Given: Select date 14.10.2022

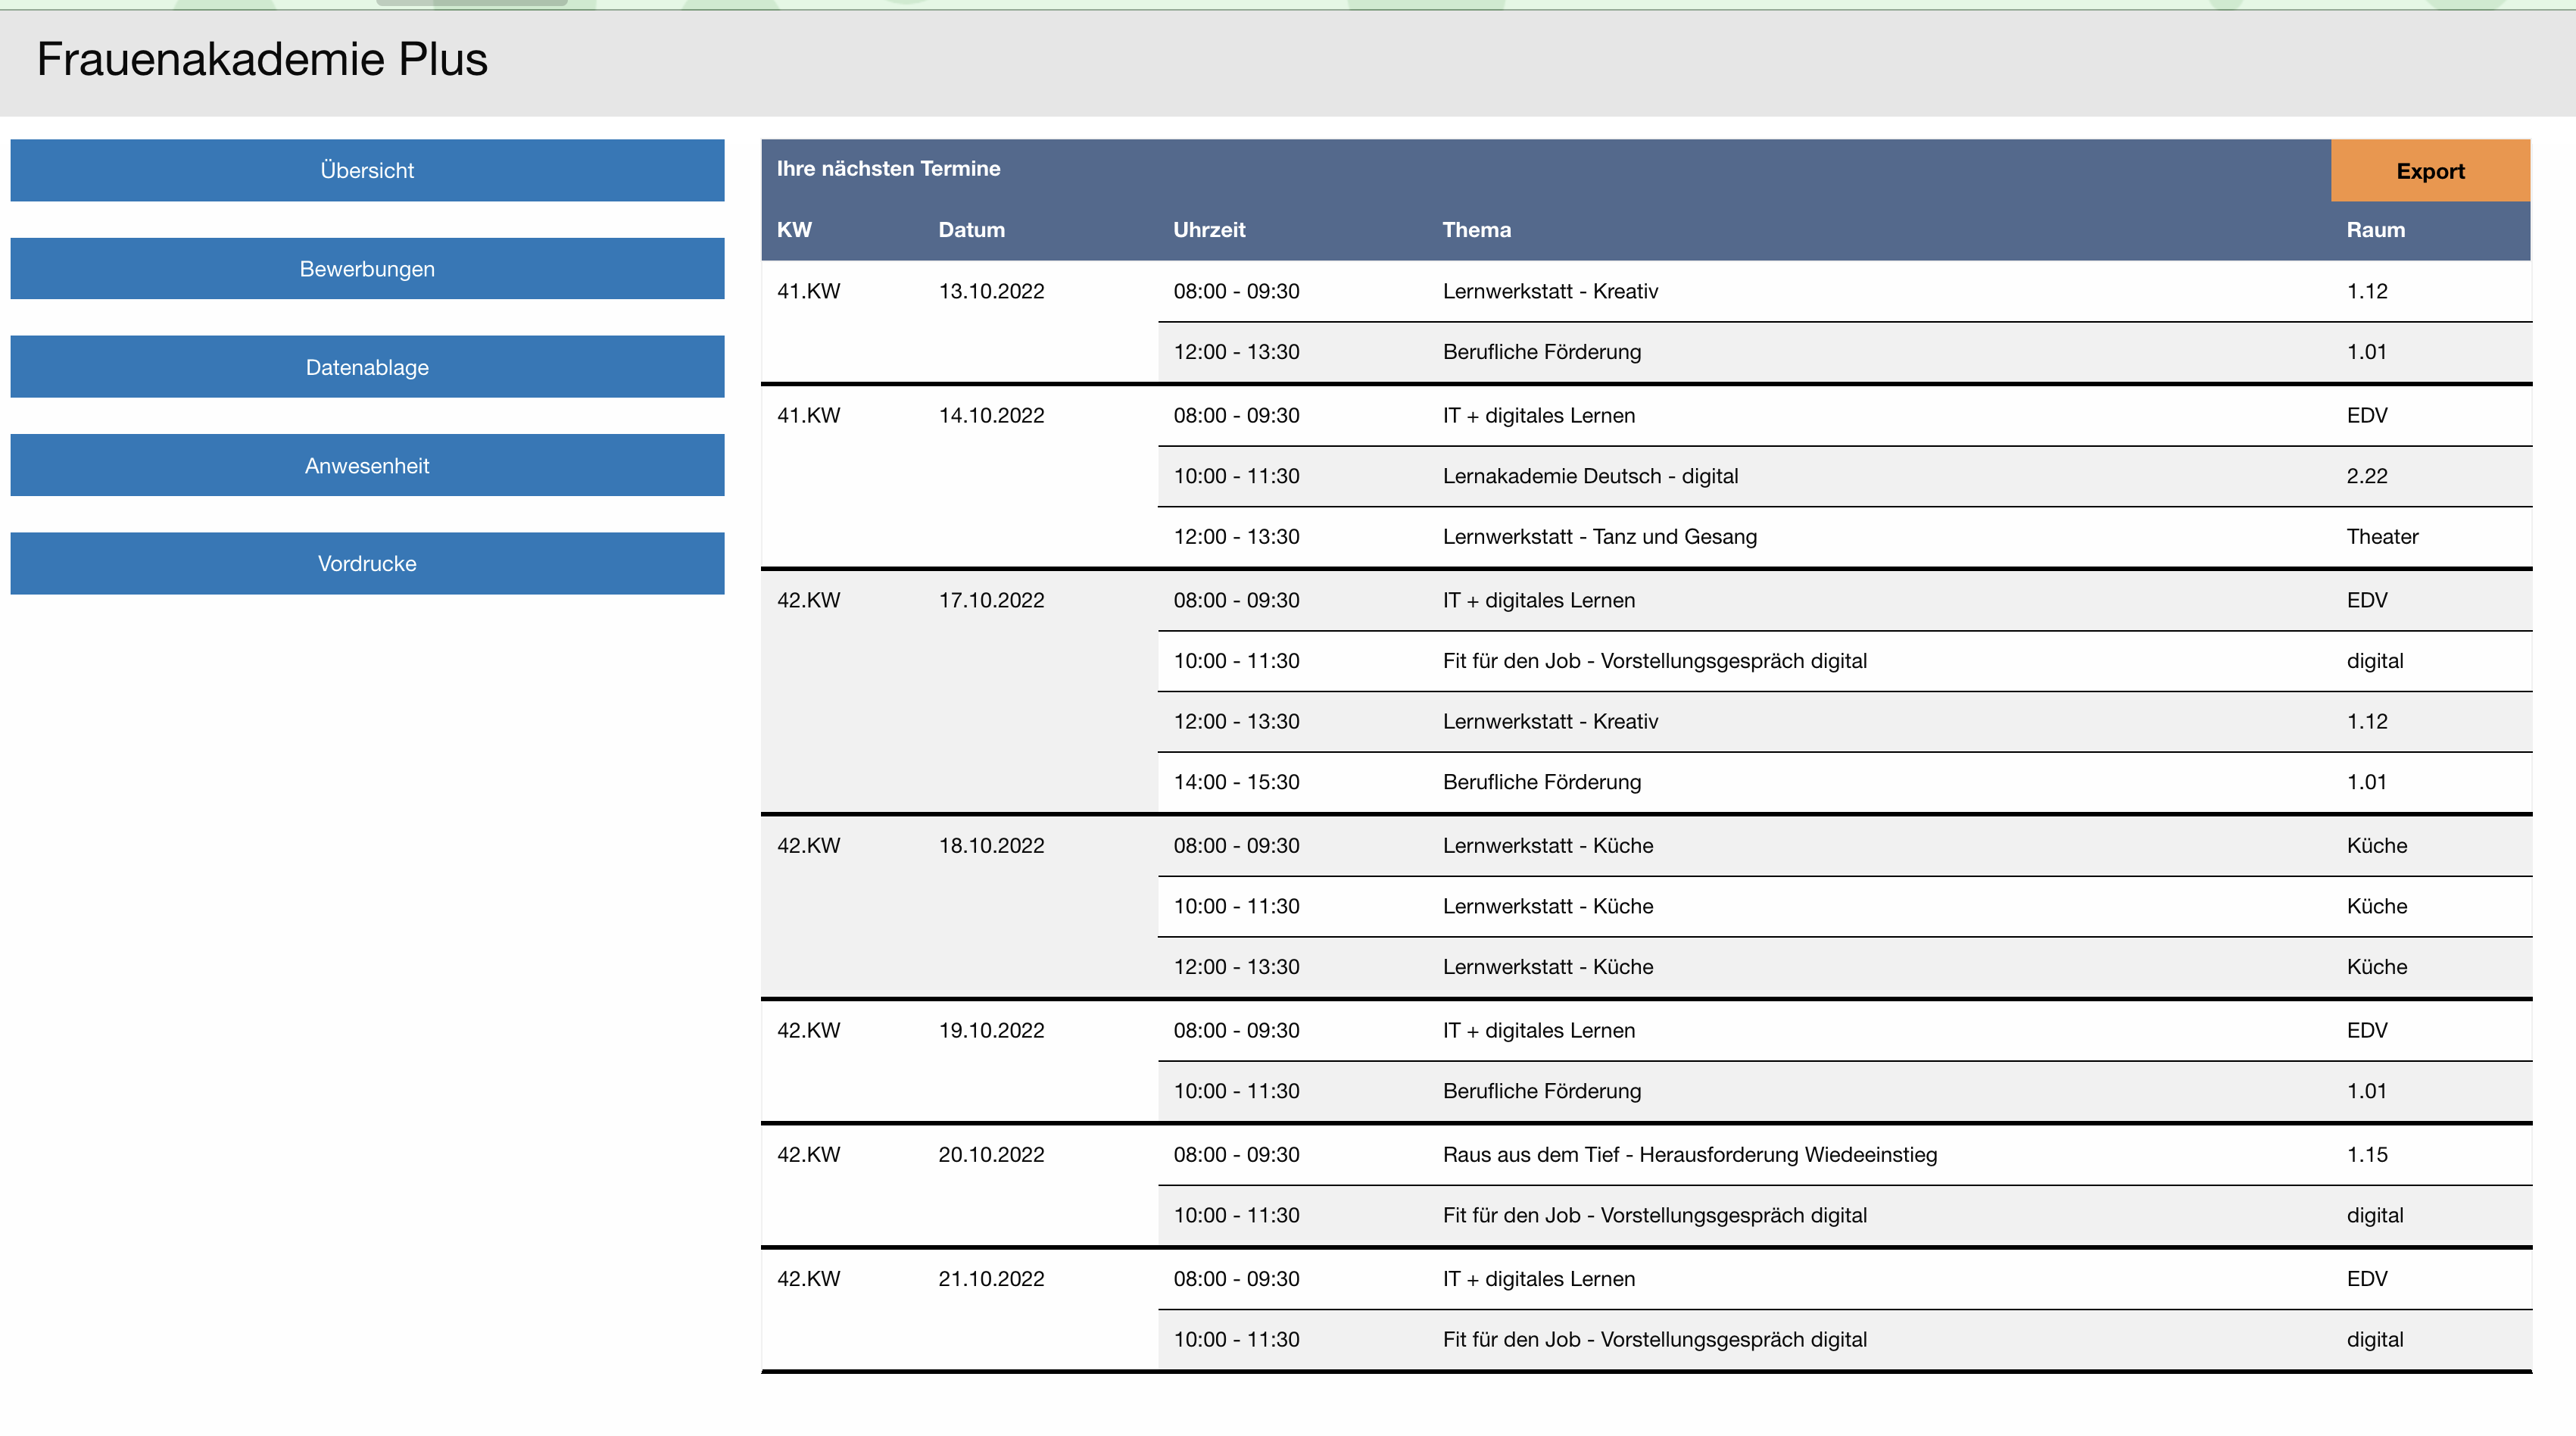Looking at the screenshot, I should pyautogui.click(x=991, y=415).
